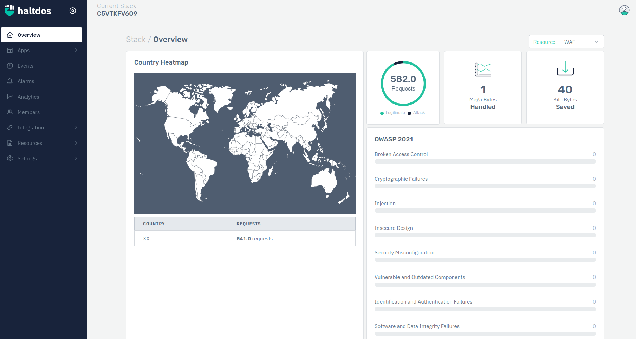The height and width of the screenshot is (339, 636).
Task: Toggle the Attack legend entry
Action: point(416,113)
